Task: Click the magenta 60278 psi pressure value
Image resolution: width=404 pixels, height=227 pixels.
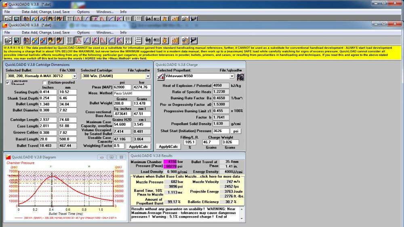Action: [x=170, y=166]
